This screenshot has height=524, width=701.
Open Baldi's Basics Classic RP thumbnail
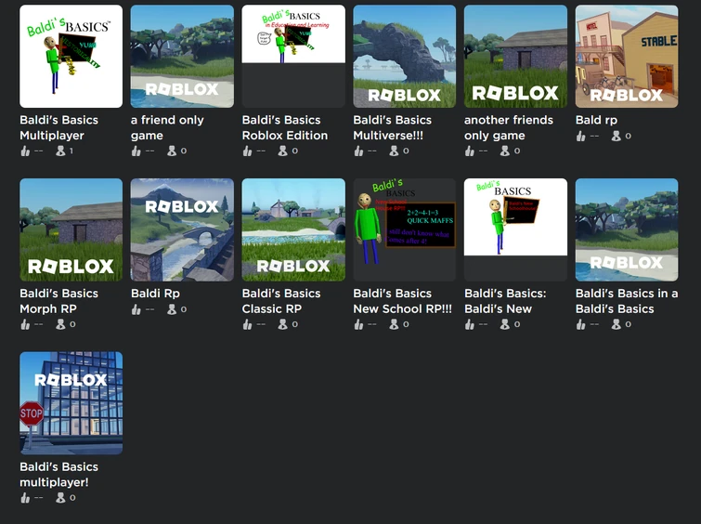(x=293, y=230)
